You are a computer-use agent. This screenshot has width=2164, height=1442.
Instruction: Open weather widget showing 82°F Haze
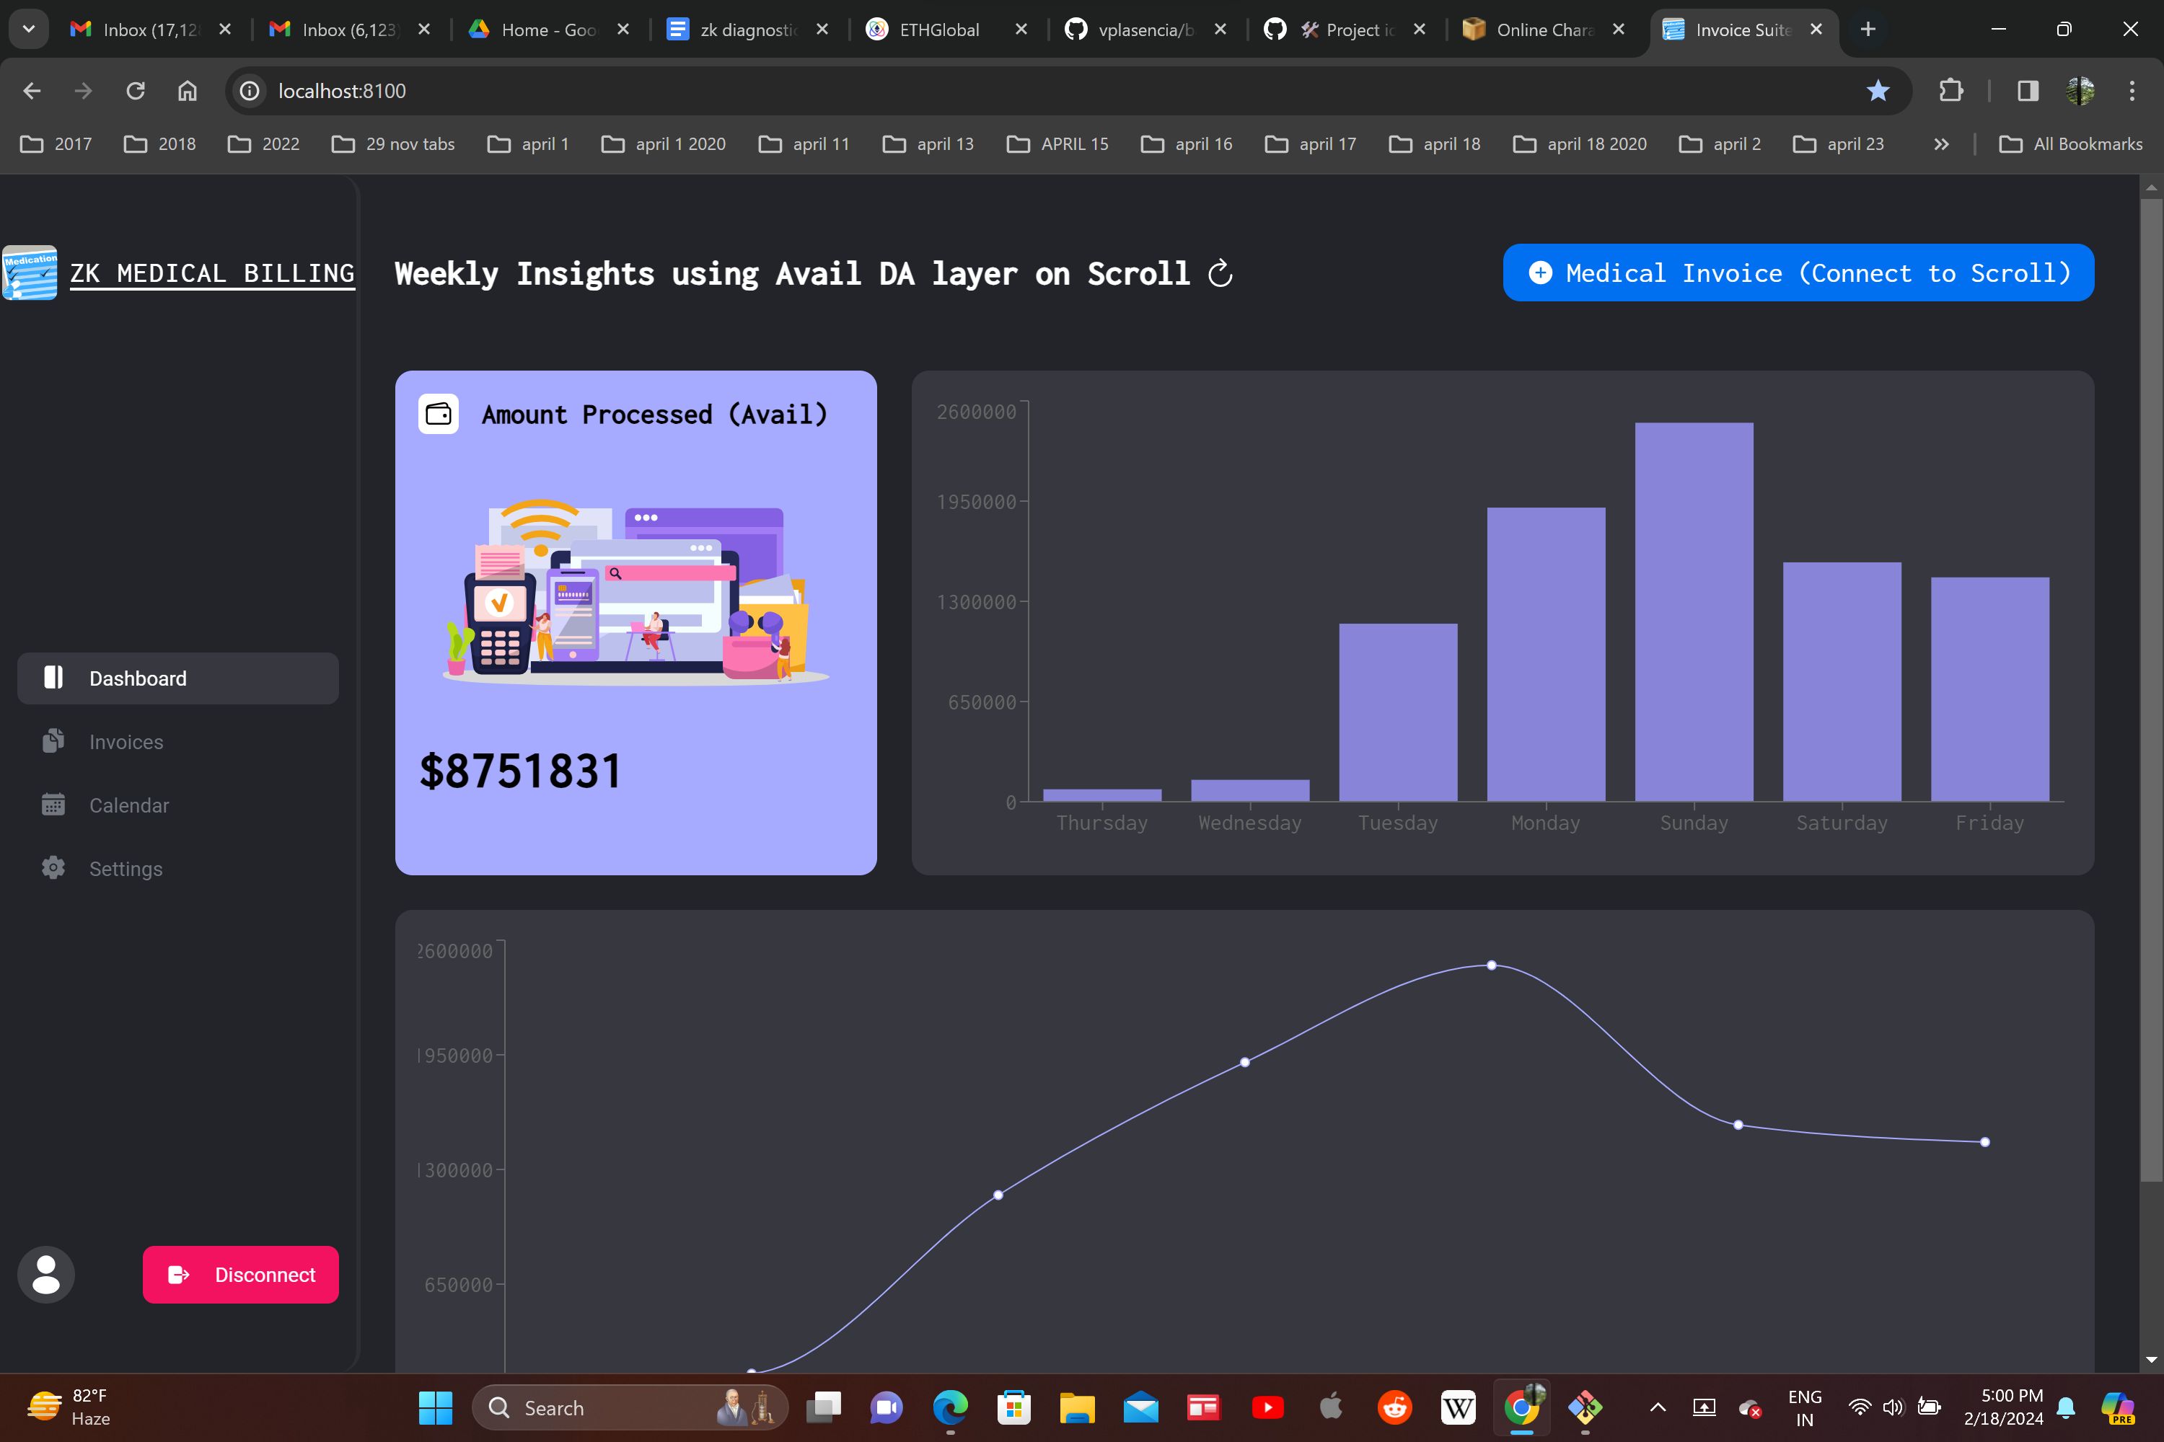(x=69, y=1408)
